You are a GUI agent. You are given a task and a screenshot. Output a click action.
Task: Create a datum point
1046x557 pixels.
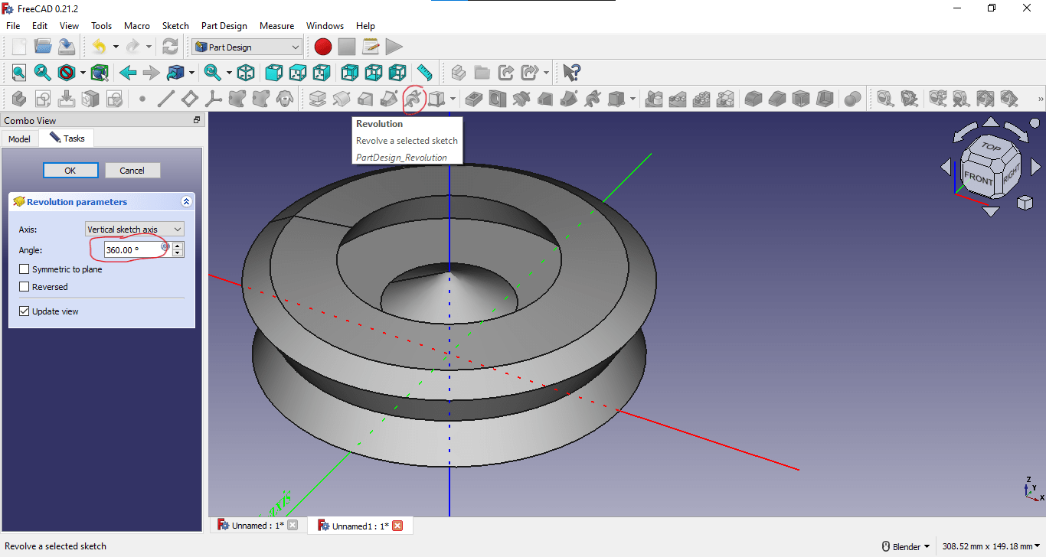point(142,99)
